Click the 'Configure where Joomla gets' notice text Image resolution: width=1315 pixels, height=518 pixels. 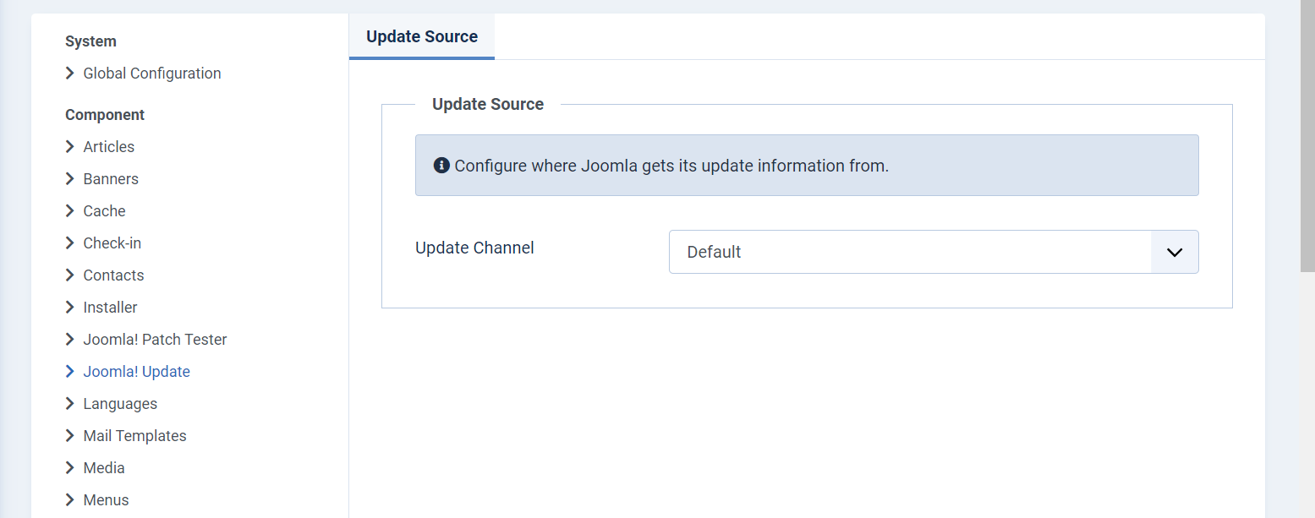[x=671, y=166]
